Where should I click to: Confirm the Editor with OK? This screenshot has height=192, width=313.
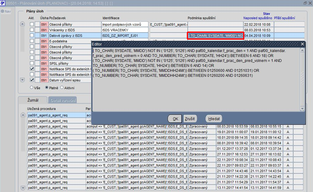click(x=175, y=119)
